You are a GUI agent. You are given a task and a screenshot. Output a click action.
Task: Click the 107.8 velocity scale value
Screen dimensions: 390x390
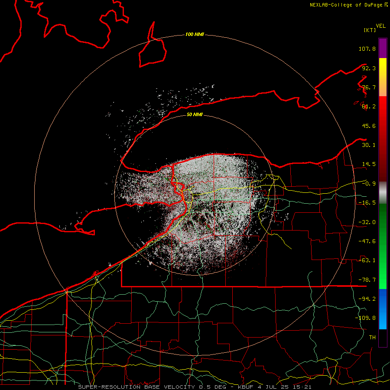coord(367,49)
